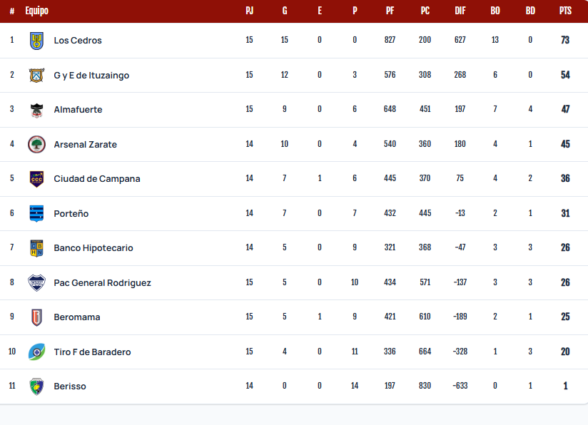Click the G y E de Ituzaingo crest
Image resolution: width=588 pixels, height=425 pixels.
point(37,76)
